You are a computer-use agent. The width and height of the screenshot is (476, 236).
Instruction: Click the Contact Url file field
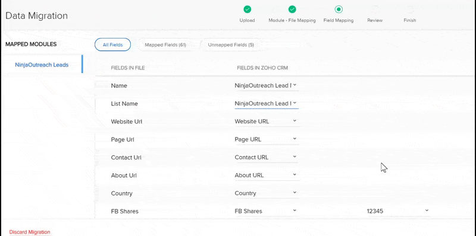tap(126, 157)
